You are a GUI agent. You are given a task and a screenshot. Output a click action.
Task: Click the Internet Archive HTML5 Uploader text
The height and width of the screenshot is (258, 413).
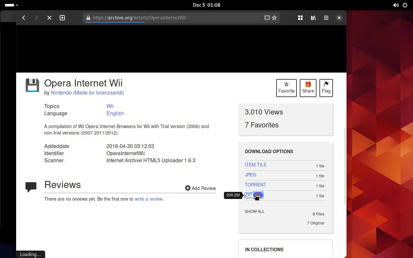[151, 160]
